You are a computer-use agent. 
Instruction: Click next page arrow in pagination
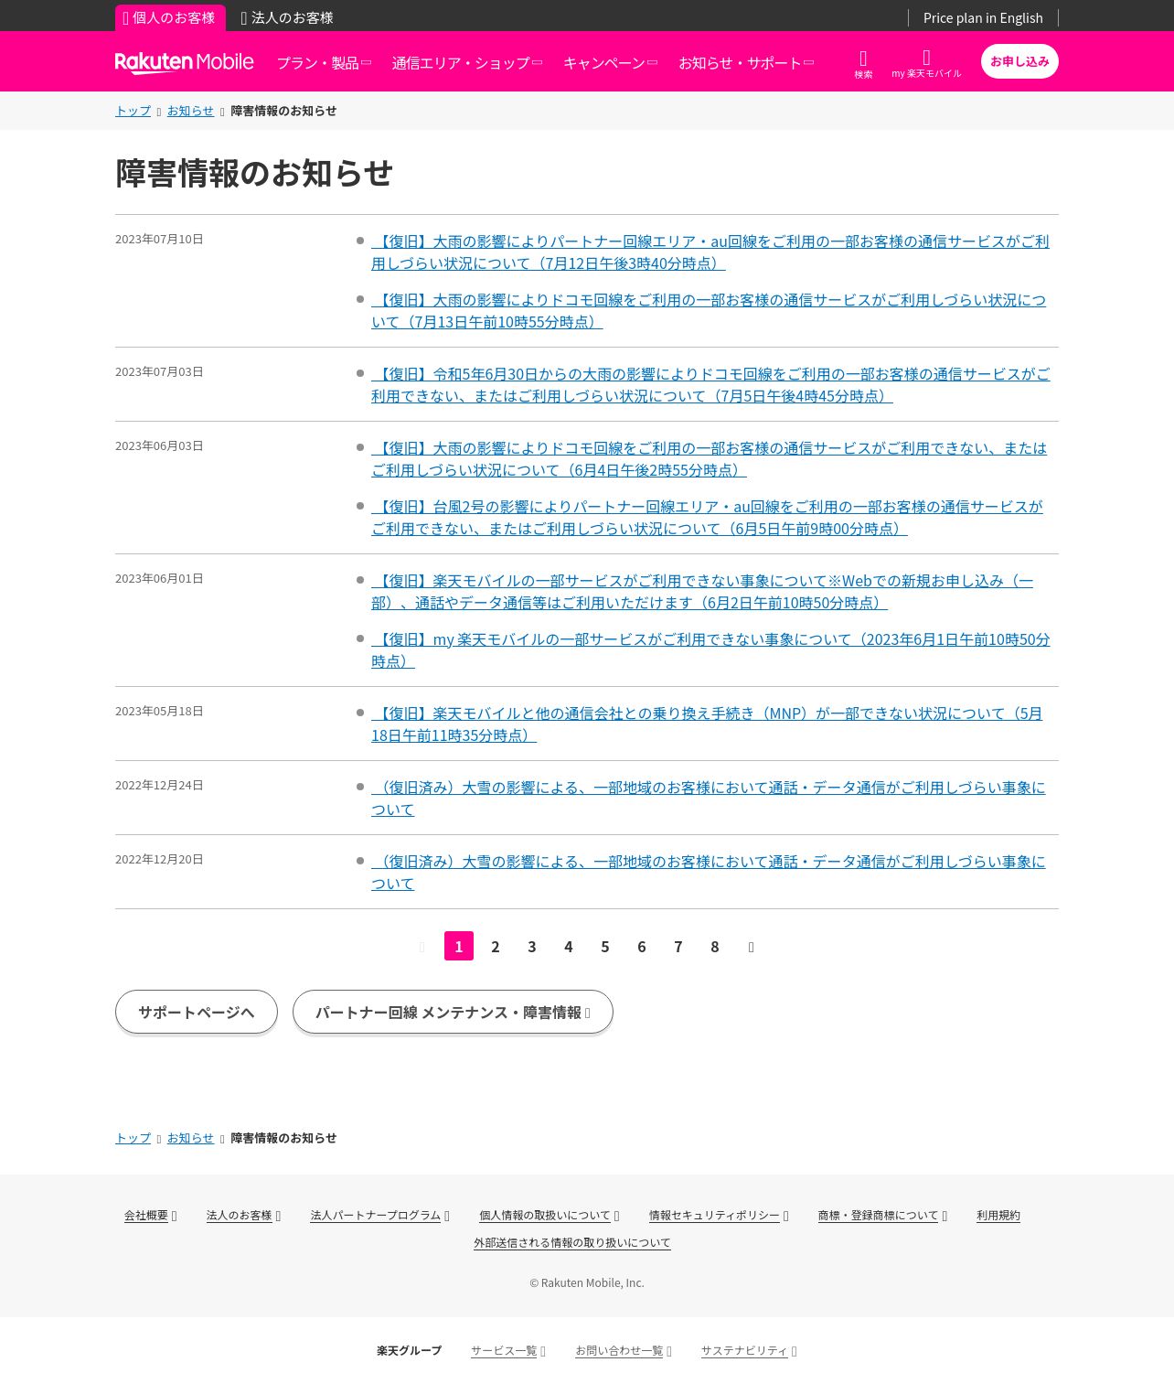(752, 947)
